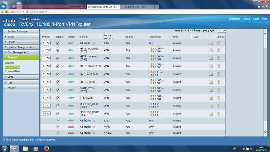Delete the TFS [8082] rule
Screen dimensions: 270x152
click(x=219, y=98)
